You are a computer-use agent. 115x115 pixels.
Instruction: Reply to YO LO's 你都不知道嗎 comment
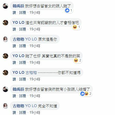(23, 79)
